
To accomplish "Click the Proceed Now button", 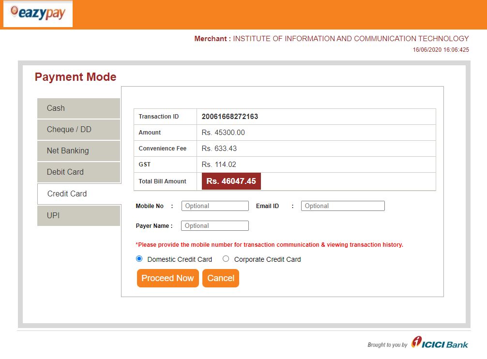I will click(167, 278).
